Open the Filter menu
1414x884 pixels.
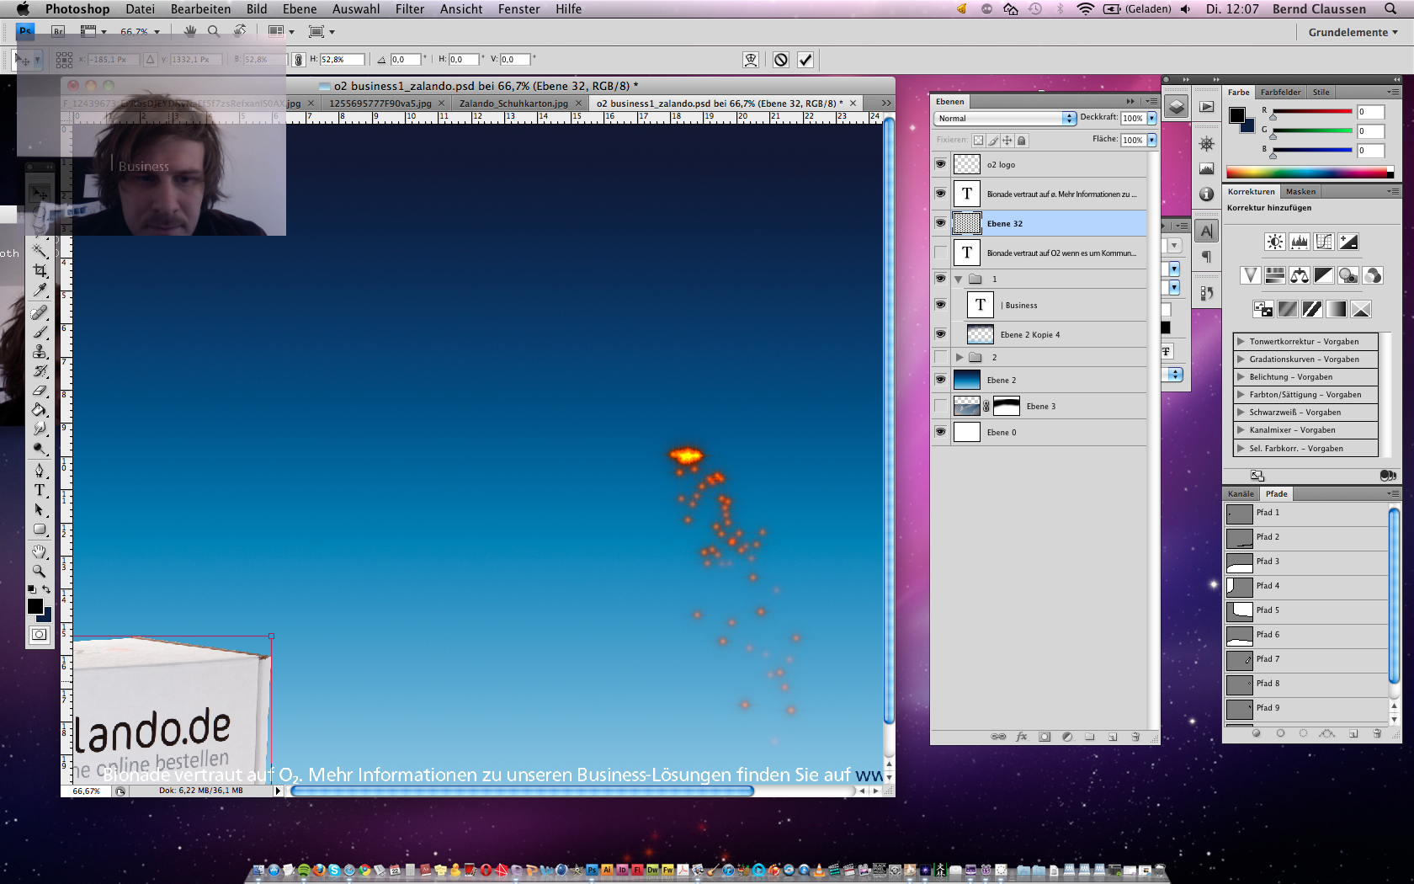click(409, 9)
